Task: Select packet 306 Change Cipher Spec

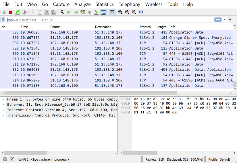Action: pyautogui.click(x=116, y=38)
